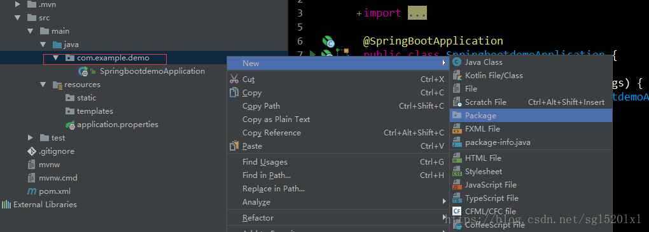Click the application.properties Spring leaf icon
649x232 pixels.
[70, 125]
